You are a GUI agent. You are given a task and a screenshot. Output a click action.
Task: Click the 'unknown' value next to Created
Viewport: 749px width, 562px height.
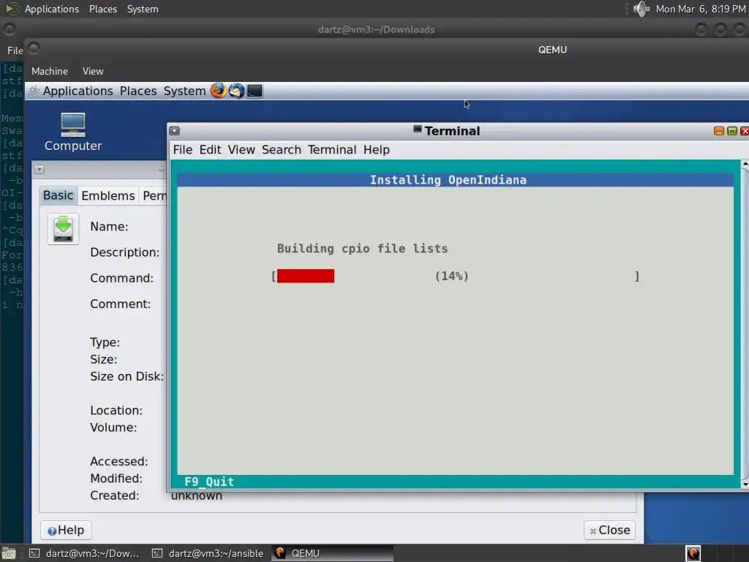pyautogui.click(x=196, y=496)
